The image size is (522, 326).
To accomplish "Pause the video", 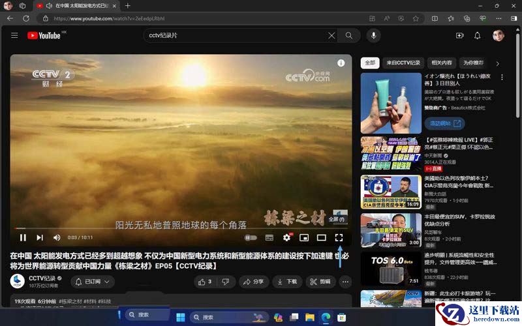I will (x=23, y=237).
